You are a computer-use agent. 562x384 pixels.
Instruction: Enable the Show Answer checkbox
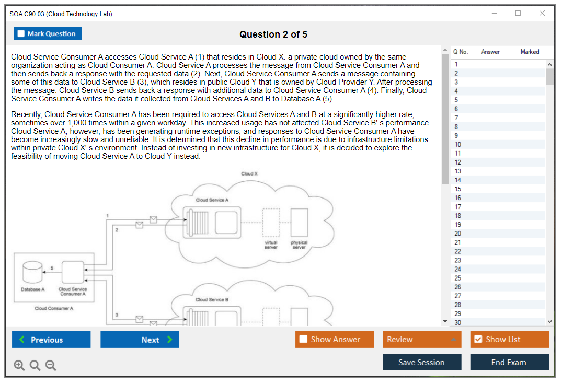pyautogui.click(x=303, y=340)
